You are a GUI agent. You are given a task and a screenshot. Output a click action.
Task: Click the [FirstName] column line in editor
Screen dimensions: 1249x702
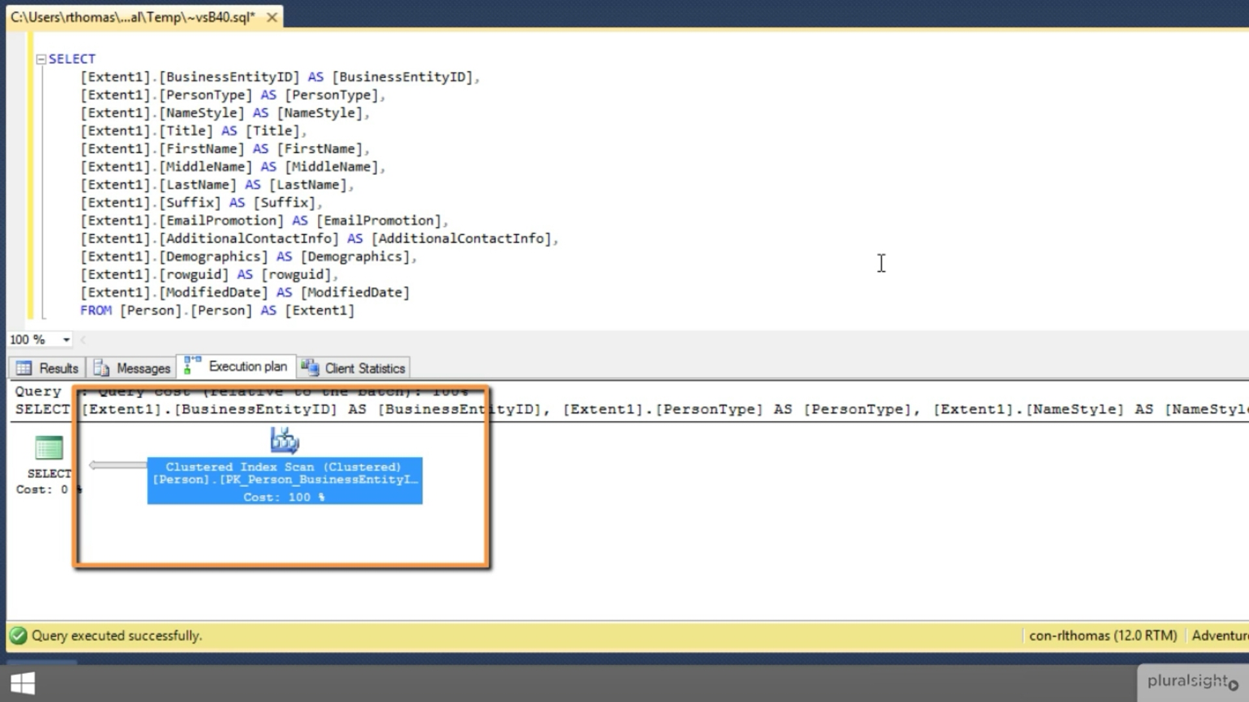coord(225,149)
